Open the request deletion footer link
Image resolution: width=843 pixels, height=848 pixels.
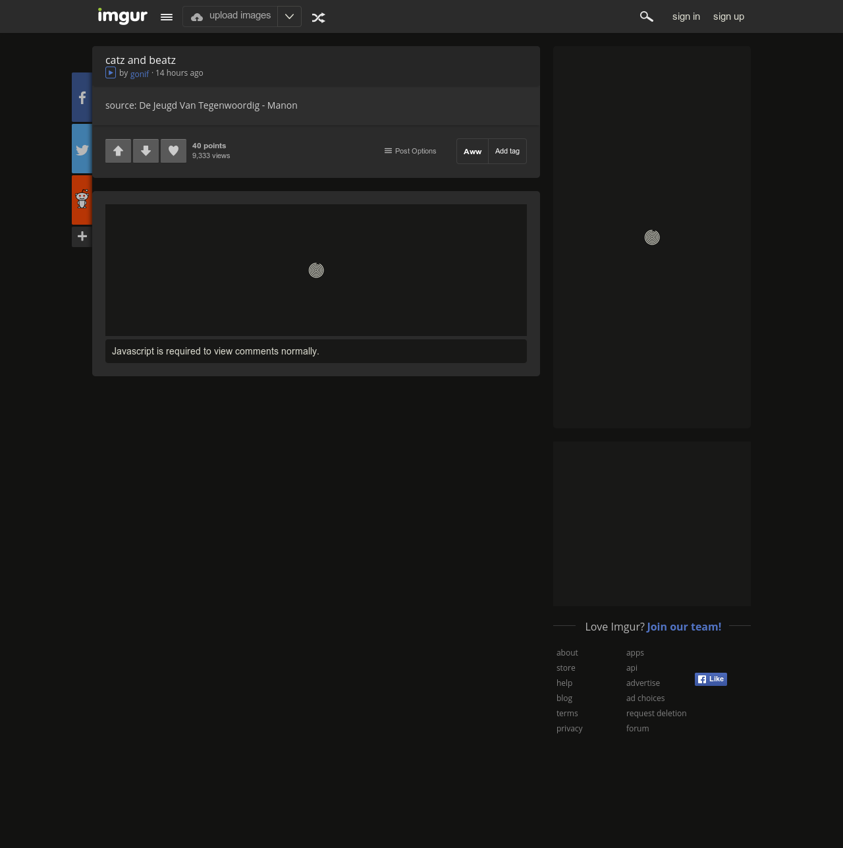[x=657, y=714]
